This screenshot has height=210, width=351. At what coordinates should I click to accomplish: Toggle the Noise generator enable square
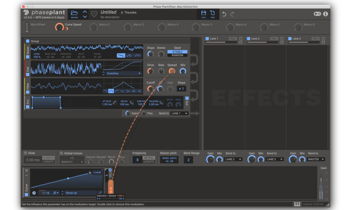click(x=27, y=57)
